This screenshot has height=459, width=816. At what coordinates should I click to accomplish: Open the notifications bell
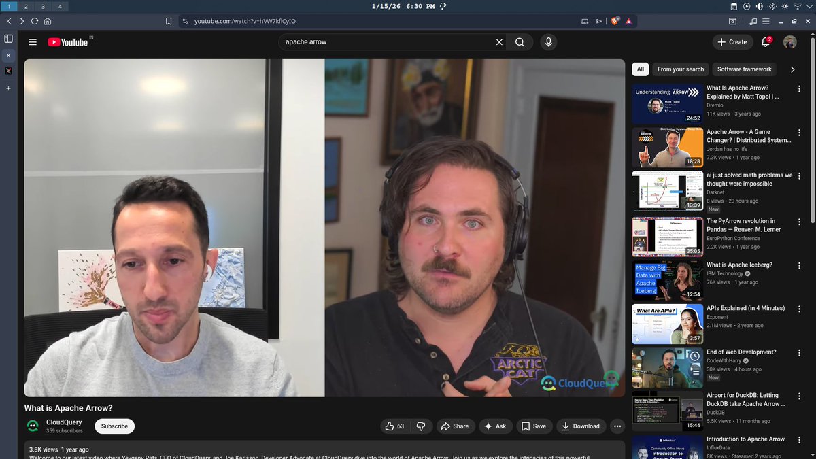tap(766, 42)
